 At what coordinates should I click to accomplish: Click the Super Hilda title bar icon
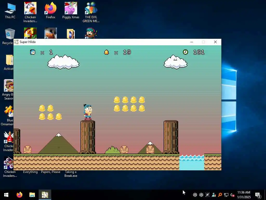16,42
